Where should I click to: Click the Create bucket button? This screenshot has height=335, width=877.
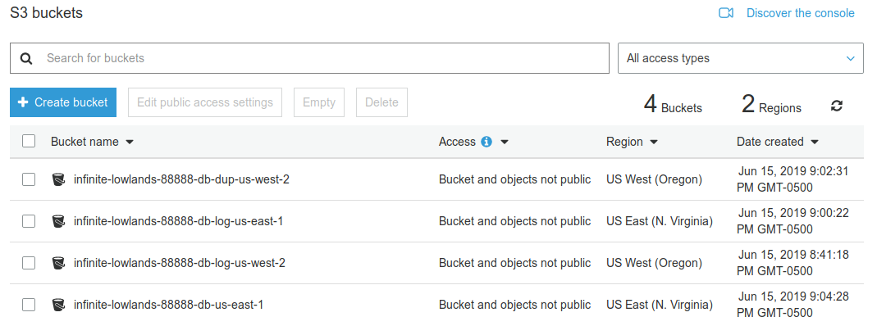[63, 102]
